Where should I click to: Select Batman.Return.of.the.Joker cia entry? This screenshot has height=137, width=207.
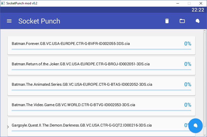tap(101, 66)
